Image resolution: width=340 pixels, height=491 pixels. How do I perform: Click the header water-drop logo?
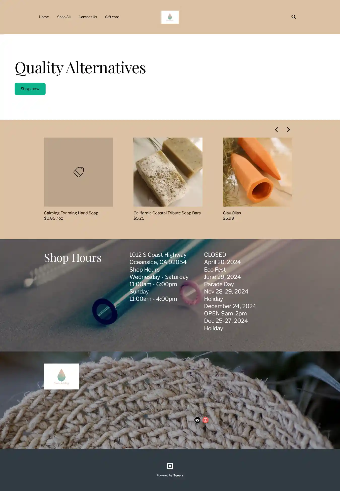click(170, 17)
